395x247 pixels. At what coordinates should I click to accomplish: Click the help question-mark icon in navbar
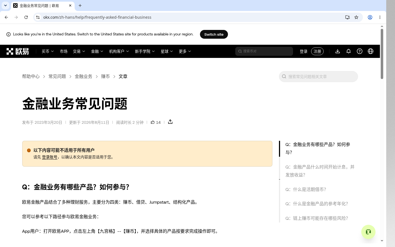[360, 51]
